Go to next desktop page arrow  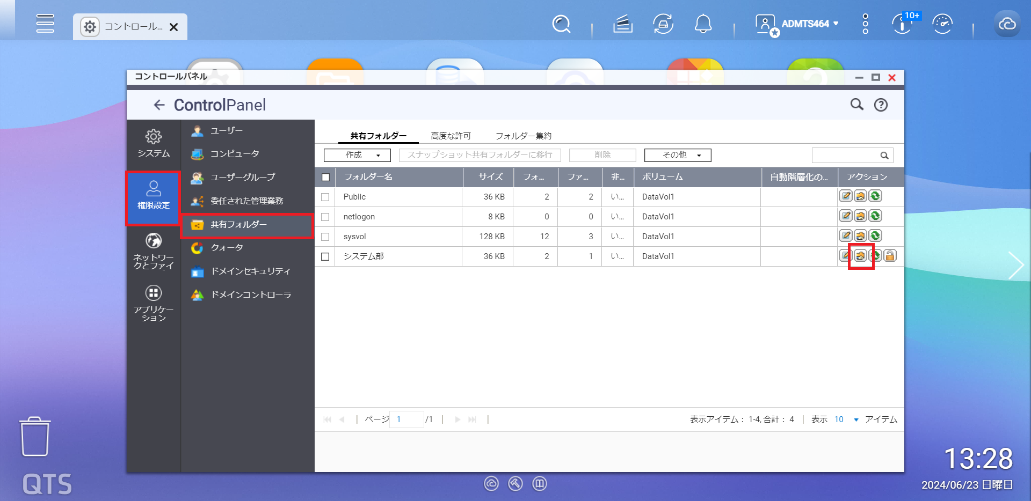[x=1016, y=265]
